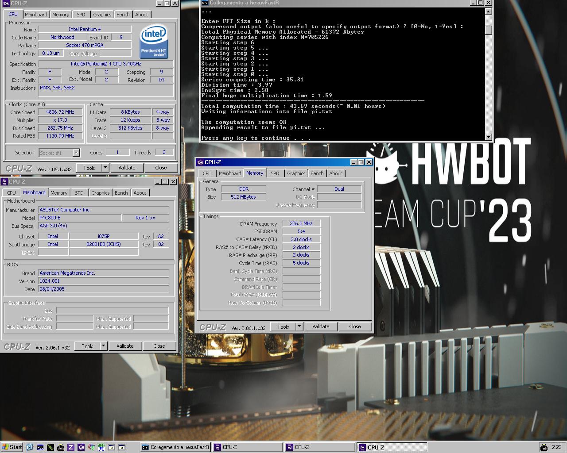Launch CPU-Z from quick launch
This screenshot has height=453, width=567.
pos(81,447)
